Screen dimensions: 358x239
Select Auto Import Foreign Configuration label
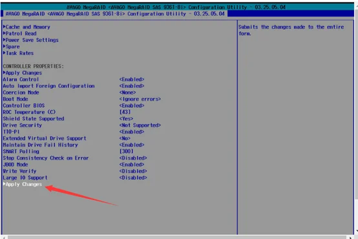(x=48, y=86)
